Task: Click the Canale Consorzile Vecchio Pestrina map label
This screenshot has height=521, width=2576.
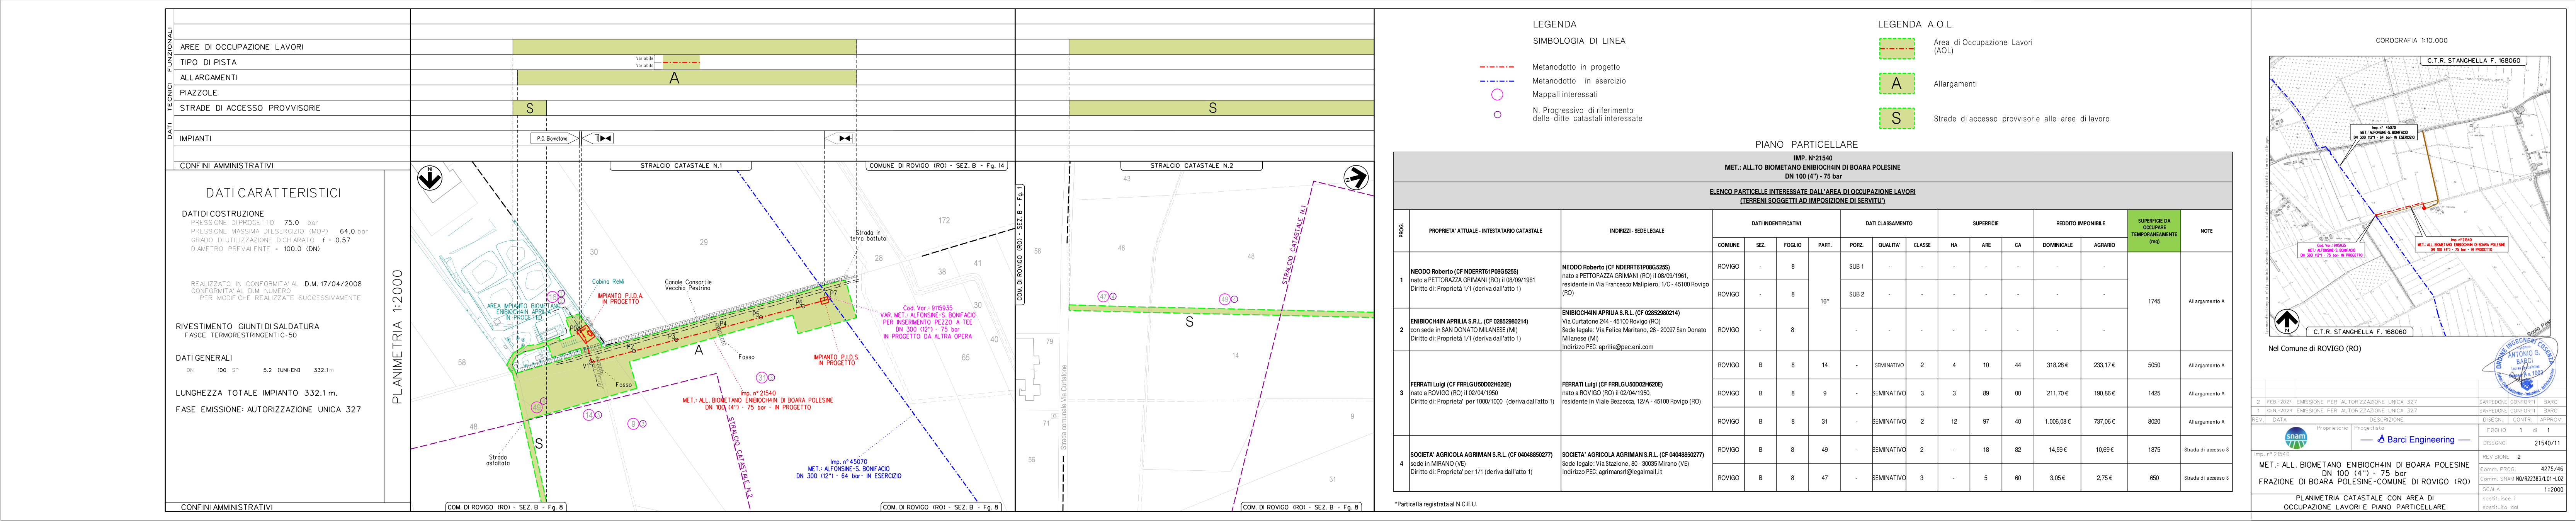Action: (688, 285)
